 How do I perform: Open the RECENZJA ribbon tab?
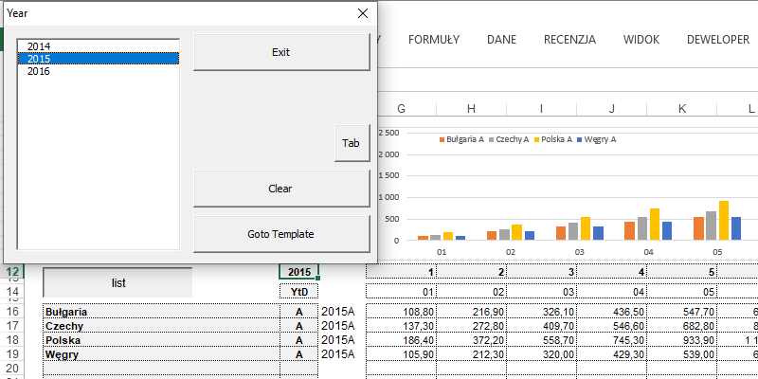coord(569,40)
